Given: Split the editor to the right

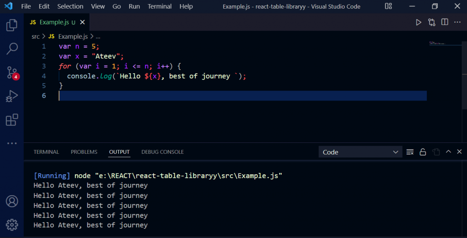Looking at the screenshot, I should coord(445,22).
